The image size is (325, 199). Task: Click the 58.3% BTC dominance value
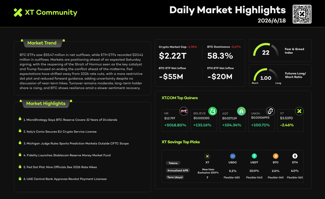pyautogui.click(x=220, y=56)
